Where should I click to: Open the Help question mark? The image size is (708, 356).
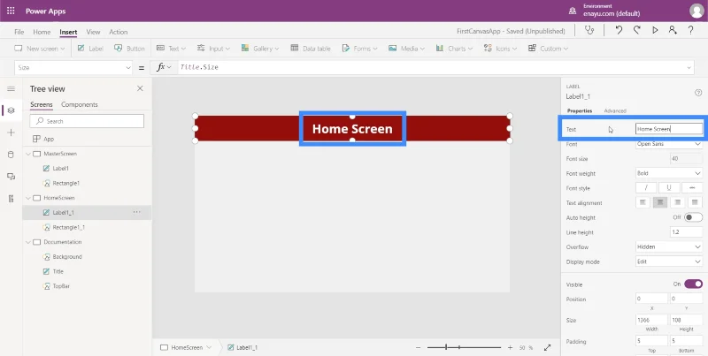click(x=691, y=31)
